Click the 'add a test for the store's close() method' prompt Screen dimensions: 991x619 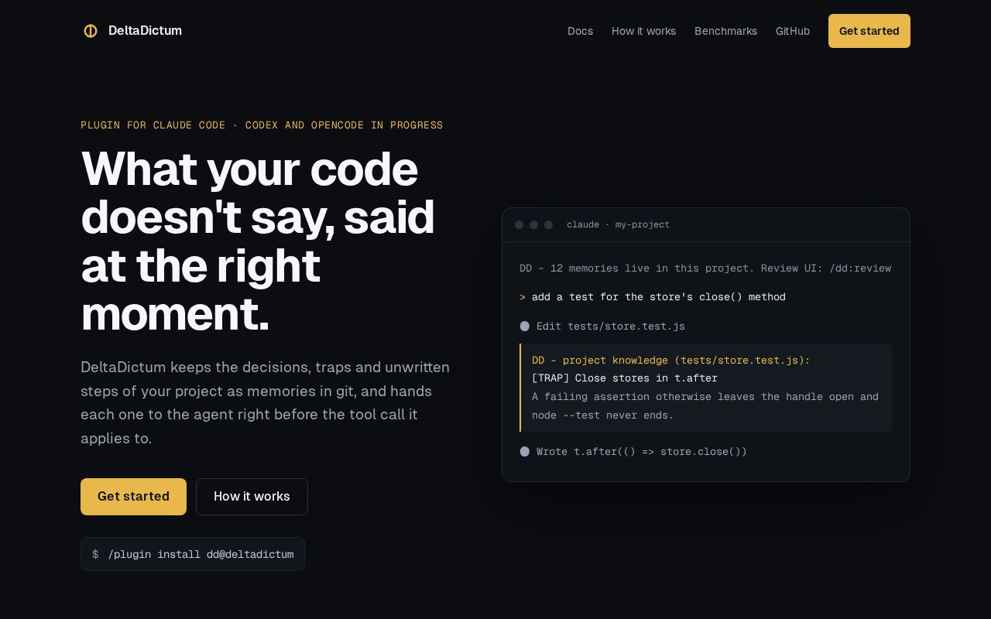658,297
